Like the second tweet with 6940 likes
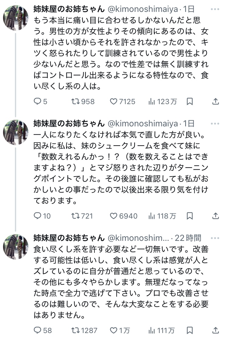 tap(114, 216)
